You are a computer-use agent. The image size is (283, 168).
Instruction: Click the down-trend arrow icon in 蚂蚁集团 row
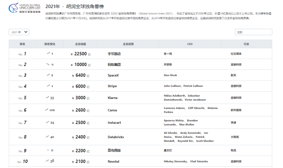pos(48,64)
